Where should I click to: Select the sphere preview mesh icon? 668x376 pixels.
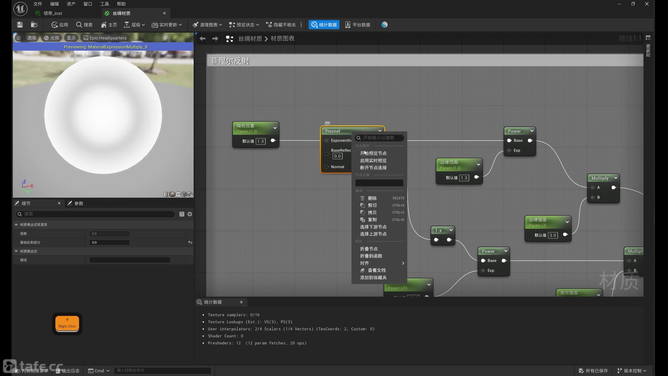click(172, 194)
